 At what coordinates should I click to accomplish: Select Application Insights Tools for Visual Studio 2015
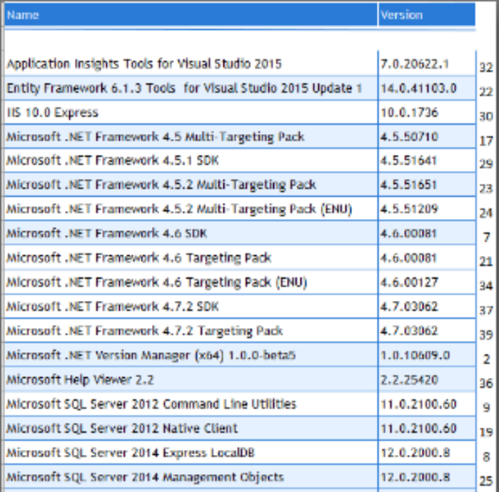click(143, 64)
